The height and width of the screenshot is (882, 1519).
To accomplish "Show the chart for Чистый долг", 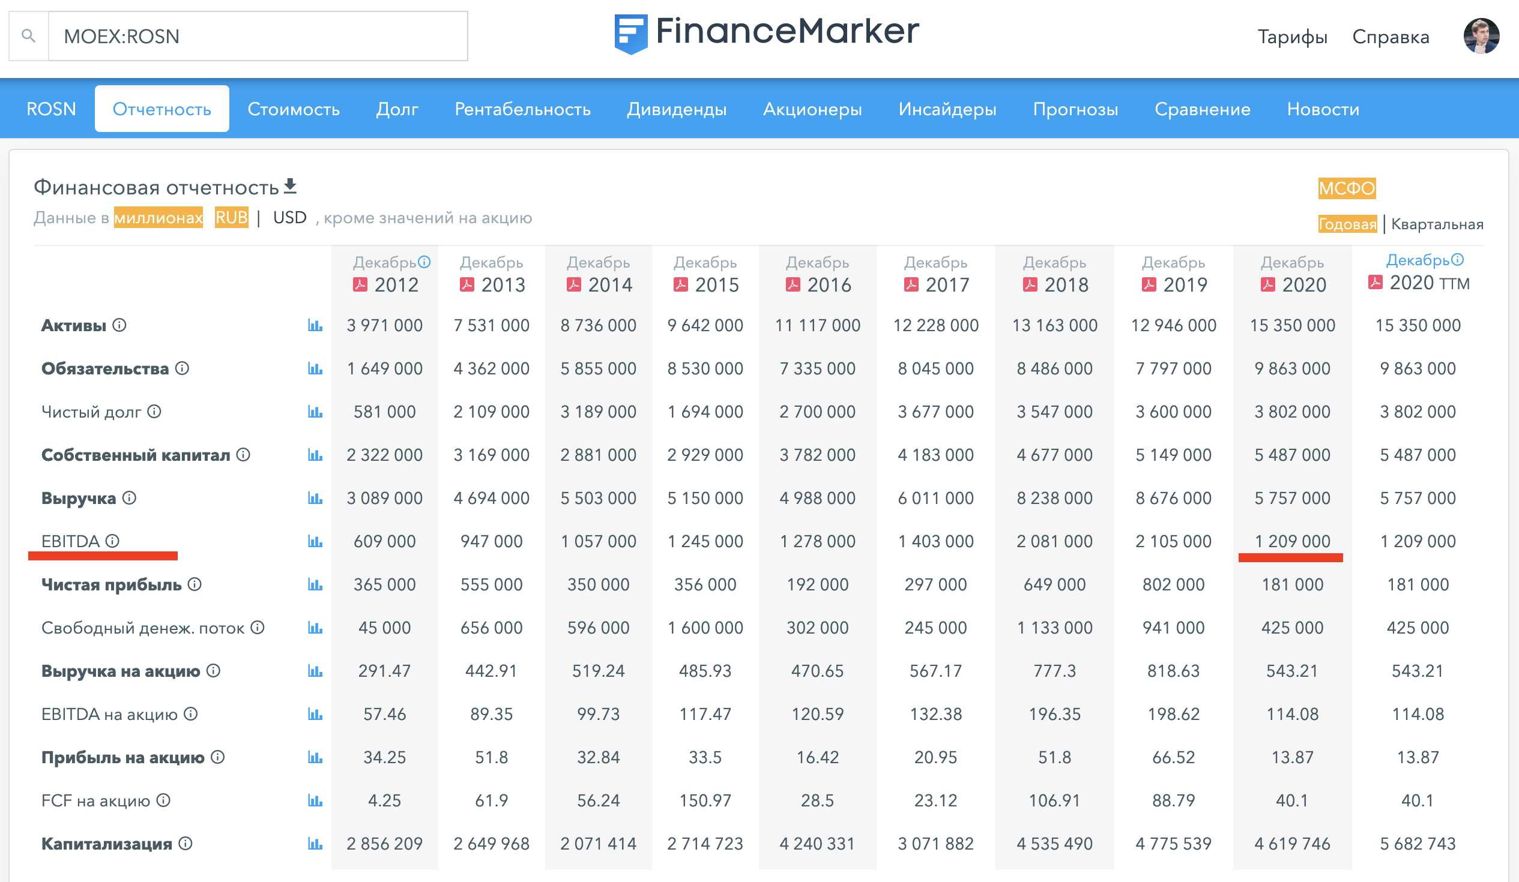I will [315, 412].
